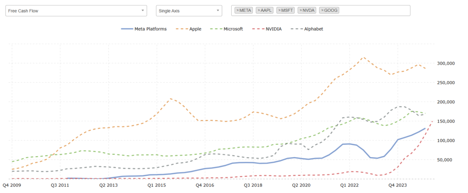This screenshot has height=193, width=468.
Task: Click the Q4 2009 axis label
Action: (11, 185)
